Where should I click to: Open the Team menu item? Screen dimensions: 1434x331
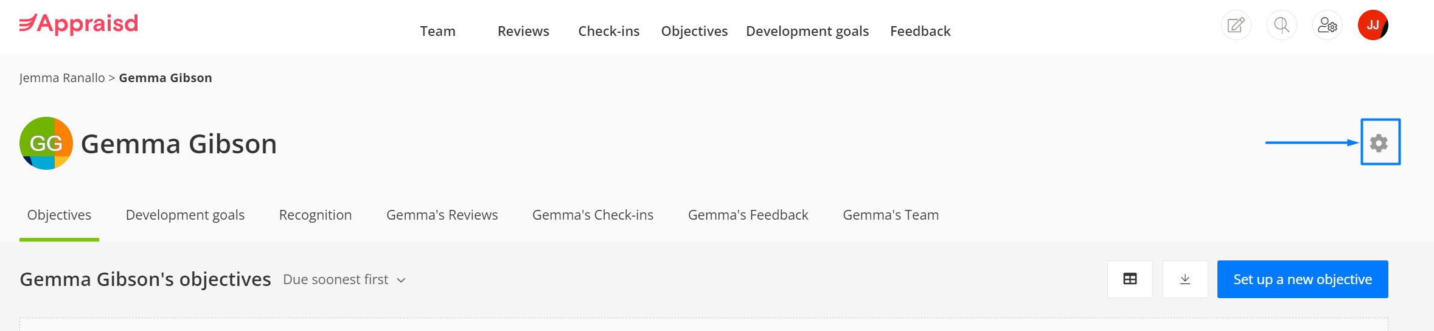click(437, 31)
